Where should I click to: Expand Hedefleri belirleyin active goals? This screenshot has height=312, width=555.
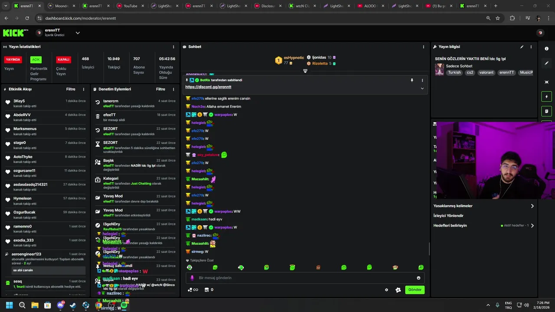coord(483,226)
